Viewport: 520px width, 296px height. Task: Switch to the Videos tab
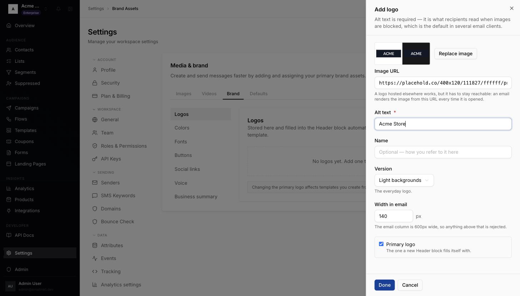(x=209, y=94)
